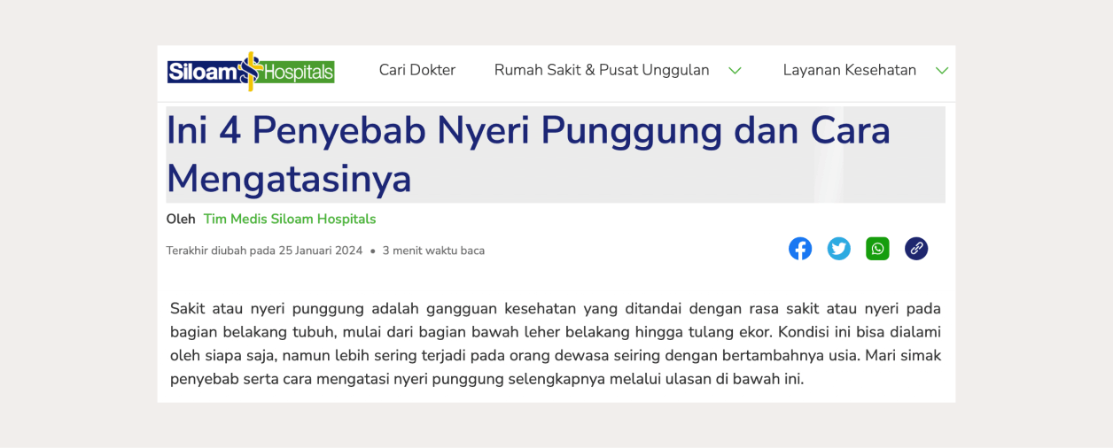Expand chevron beside Rumah Sakit & Pusat Unggulan
This screenshot has width=1113, height=448.
735,71
